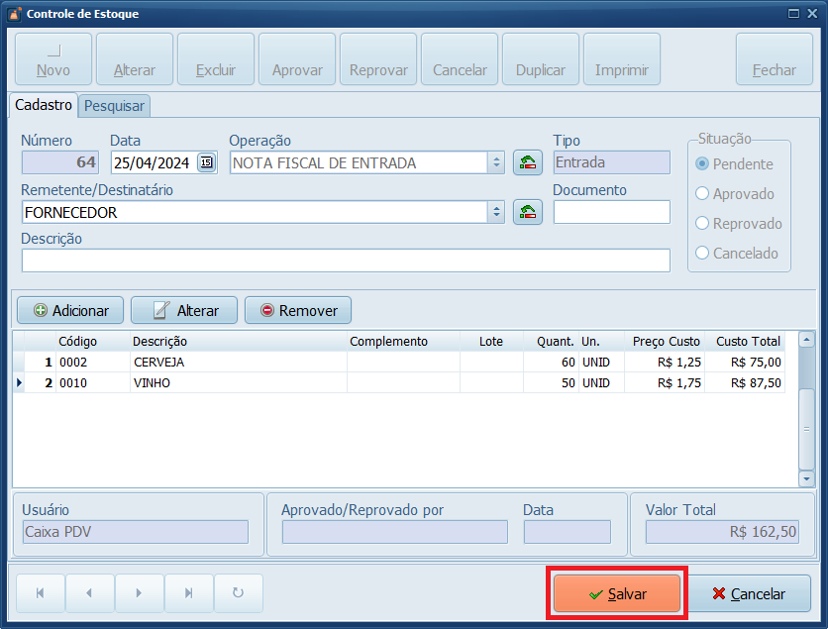Click the lookup icon next to Operação
828x629 pixels.
[x=528, y=162]
